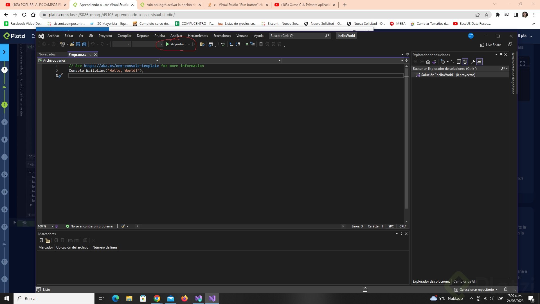This screenshot has height=304, width=540.
Task: Expand the Archivos varios dropdown
Action: 157,61
